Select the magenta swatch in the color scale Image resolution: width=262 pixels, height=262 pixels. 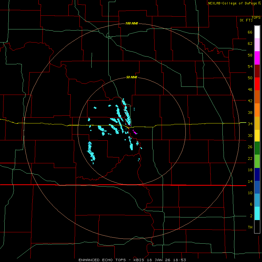coord(257,58)
